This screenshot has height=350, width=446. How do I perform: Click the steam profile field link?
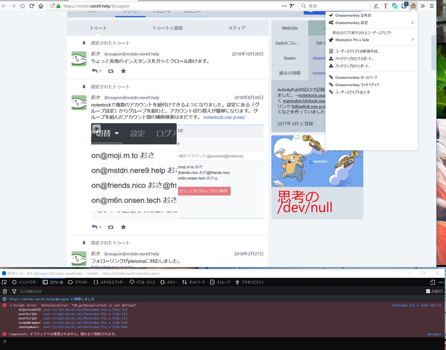click(x=319, y=58)
